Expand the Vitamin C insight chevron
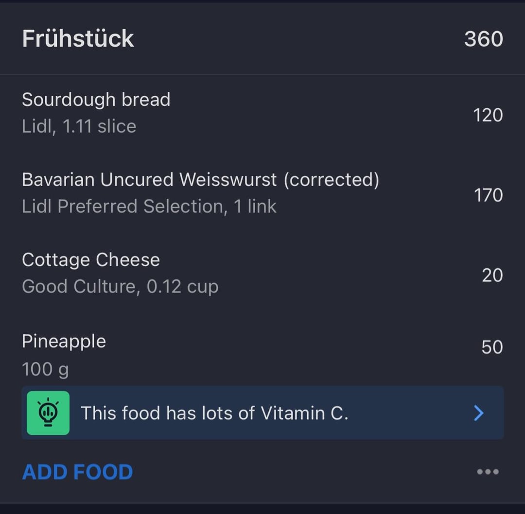525x514 pixels. 479,413
